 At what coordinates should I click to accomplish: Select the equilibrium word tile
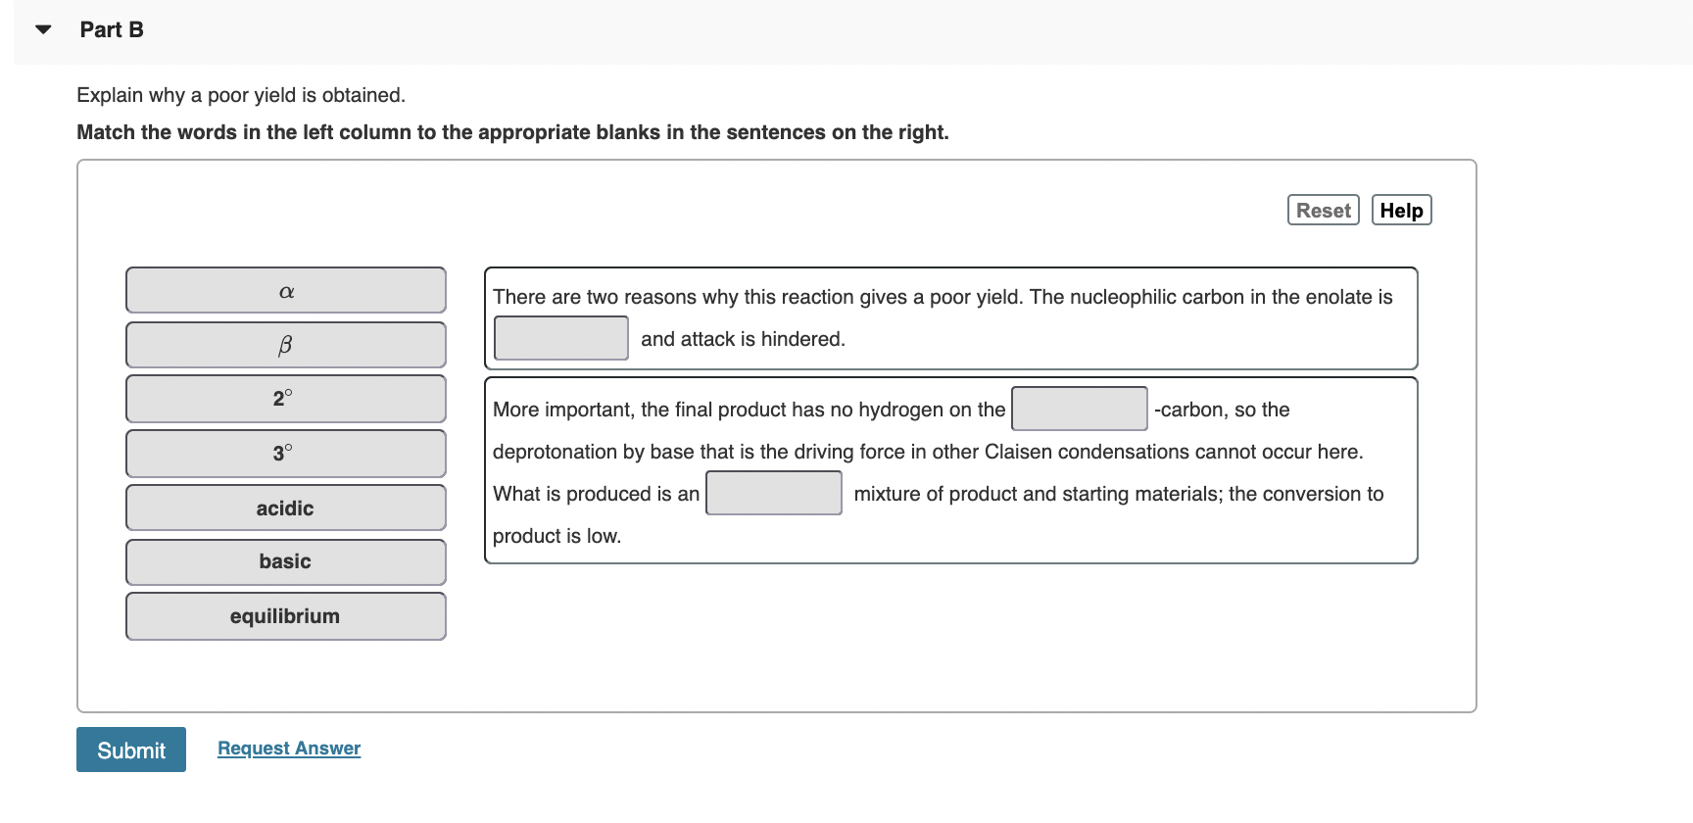(286, 616)
